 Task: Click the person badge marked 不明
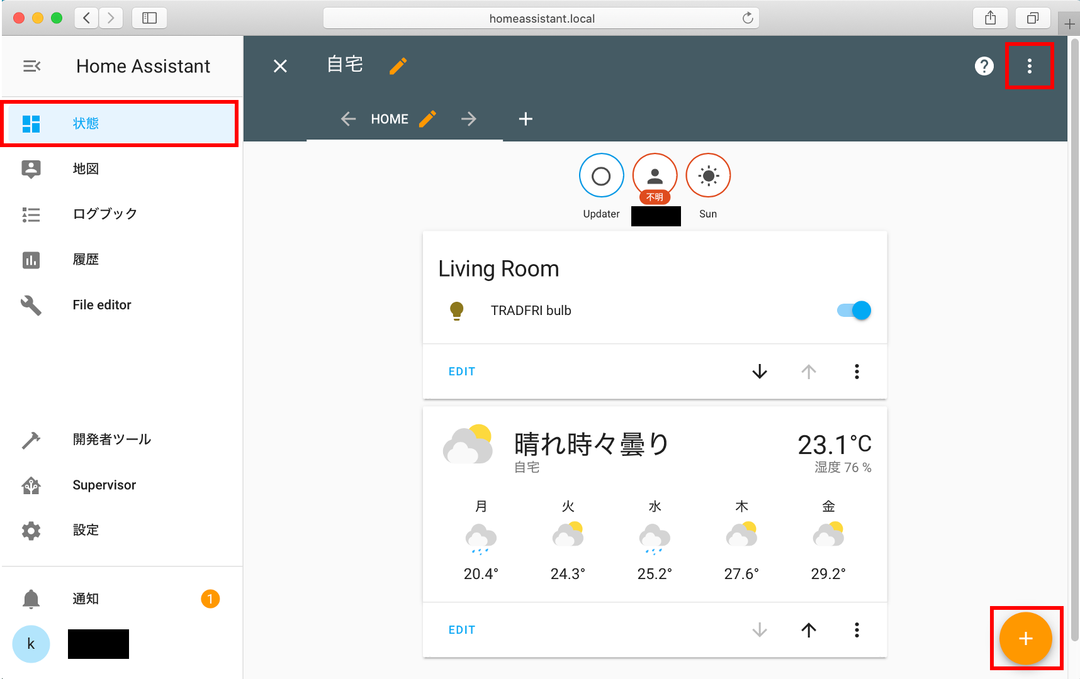655,176
